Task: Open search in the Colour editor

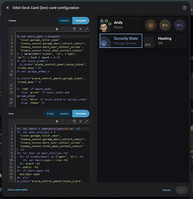Action: (80, 29)
